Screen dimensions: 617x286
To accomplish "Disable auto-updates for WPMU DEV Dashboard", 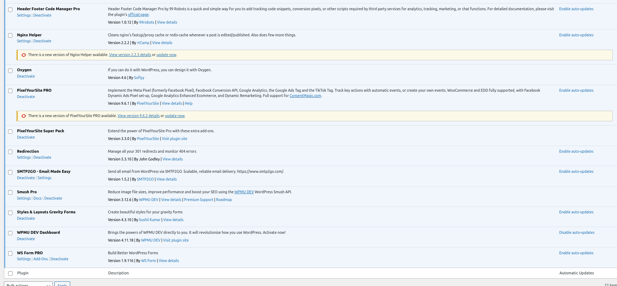I will [x=576, y=233].
